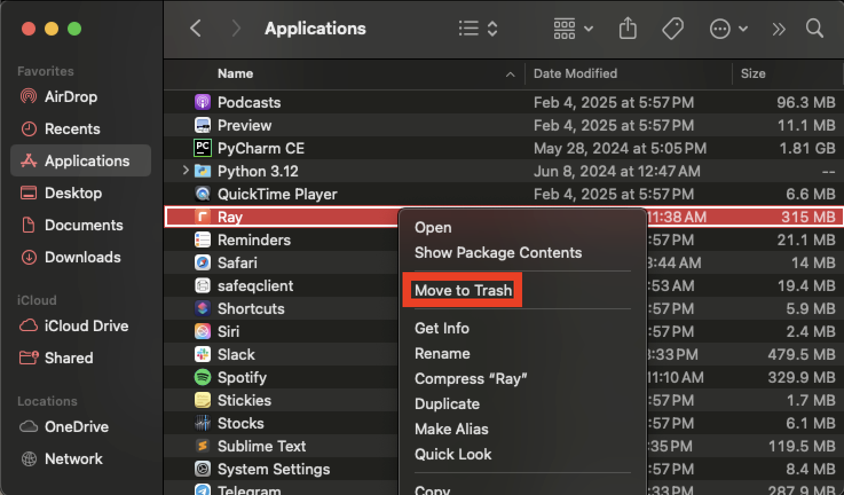Click the Slack size 479.5 MB
Image resolution: width=844 pixels, height=495 pixels.
(x=801, y=354)
